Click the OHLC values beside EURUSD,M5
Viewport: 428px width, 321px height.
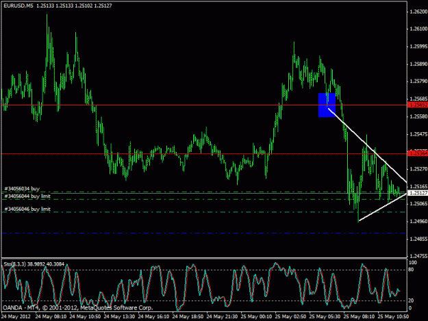point(74,5)
